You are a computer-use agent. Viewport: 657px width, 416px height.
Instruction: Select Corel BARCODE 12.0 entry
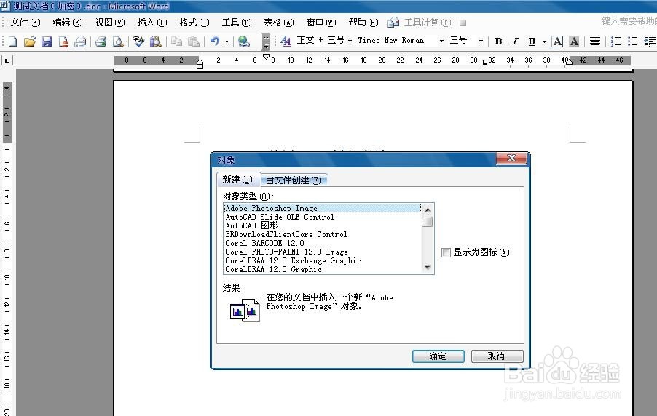(x=322, y=243)
